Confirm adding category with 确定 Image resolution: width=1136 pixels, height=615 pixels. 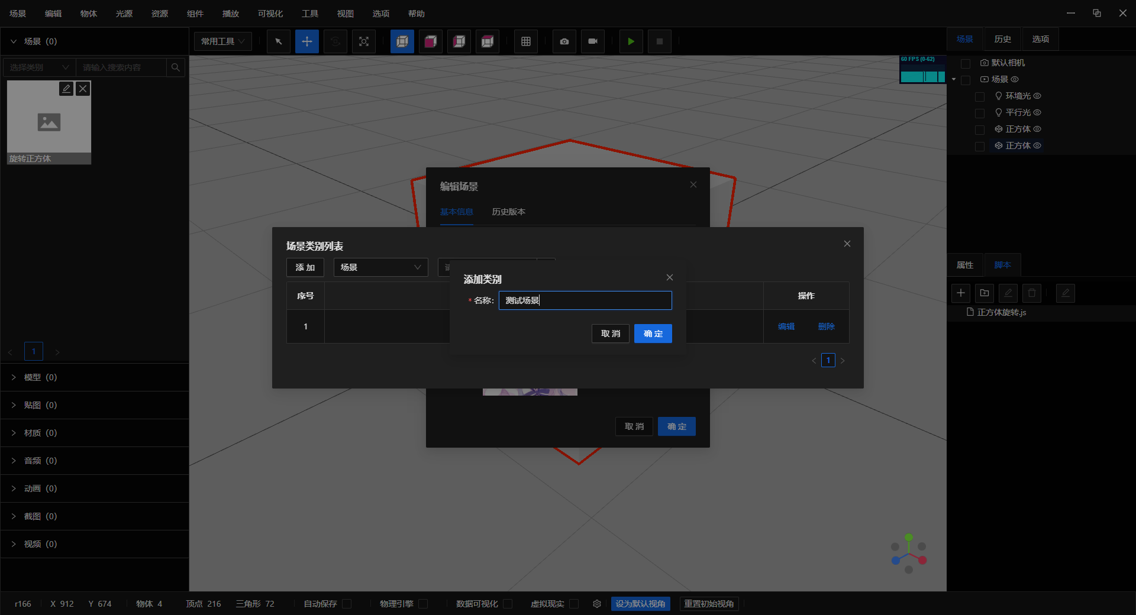pyautogui.click(x=653, y=334)
